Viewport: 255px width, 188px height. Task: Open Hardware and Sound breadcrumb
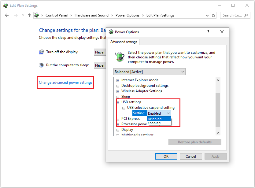click(x=91, y=15)
